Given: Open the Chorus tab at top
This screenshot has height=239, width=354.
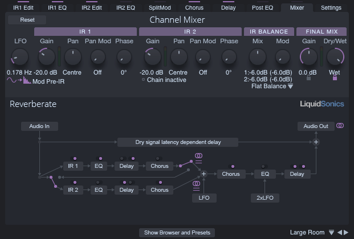Looking at the screenshot, I should pos(194,7).
